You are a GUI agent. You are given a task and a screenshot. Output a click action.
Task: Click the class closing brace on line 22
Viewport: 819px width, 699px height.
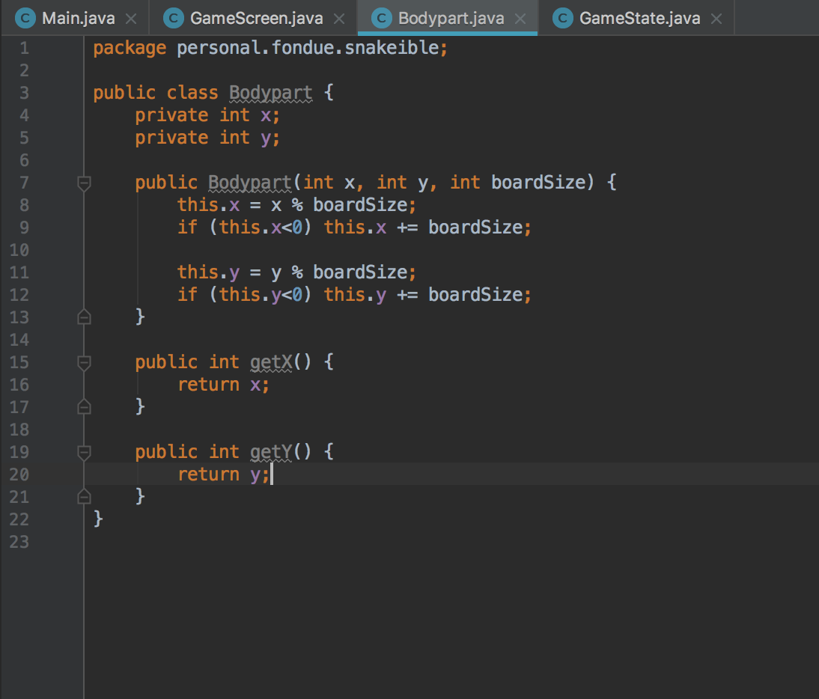pyautogui.click(x=98, y=519)
